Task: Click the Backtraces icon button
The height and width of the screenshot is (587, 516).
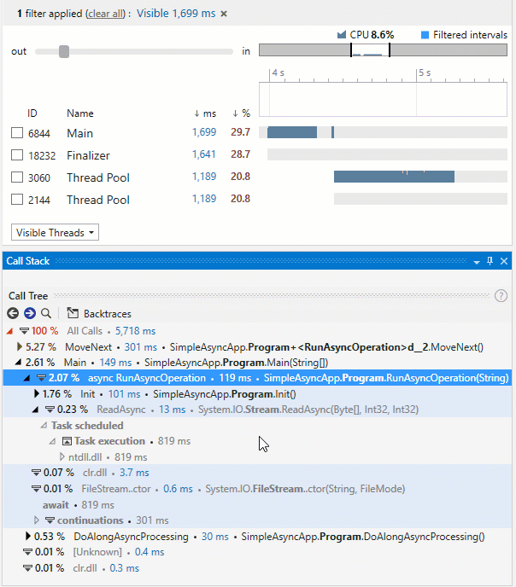Action: (x=73, y=313)
